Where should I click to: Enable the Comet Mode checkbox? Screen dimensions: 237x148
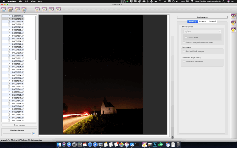point(186,37)
